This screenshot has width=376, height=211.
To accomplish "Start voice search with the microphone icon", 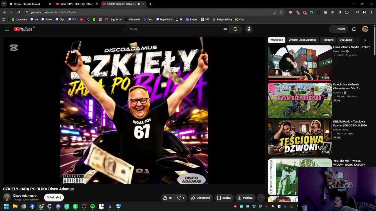I will click(x=249, y=29).
